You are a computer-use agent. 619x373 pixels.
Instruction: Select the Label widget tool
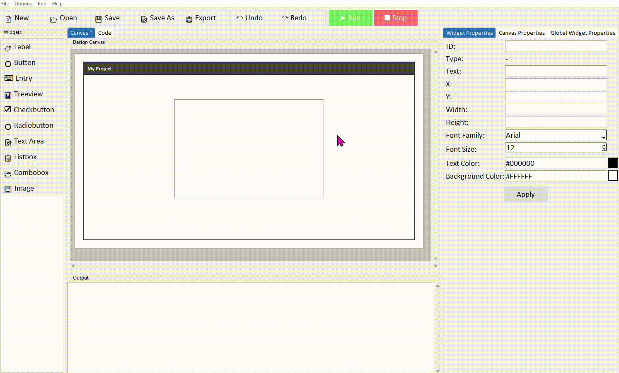(x=22, y=47)
